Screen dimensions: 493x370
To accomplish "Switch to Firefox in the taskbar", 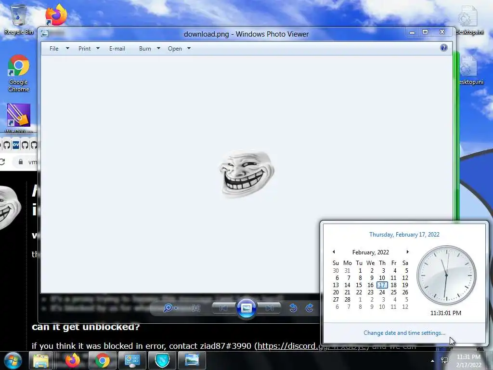I will point(72,360).
